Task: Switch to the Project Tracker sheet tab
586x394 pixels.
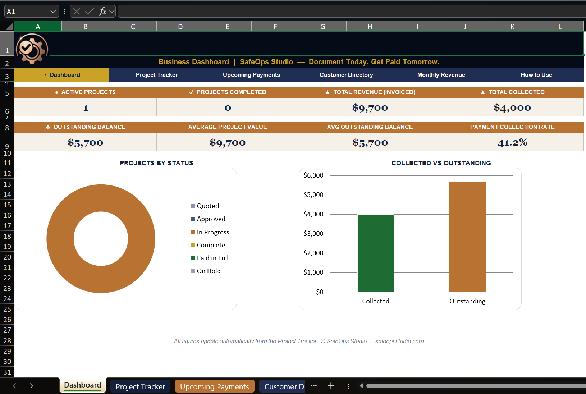Action: [140, 386]
